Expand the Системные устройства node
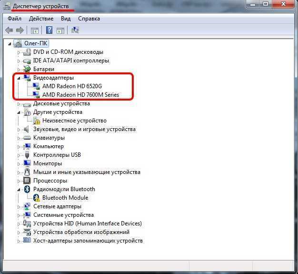The image size is (298, 274). tap(19, 215)
